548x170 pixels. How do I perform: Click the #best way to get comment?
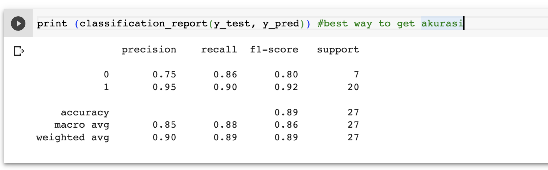pyautogui.click(x=366, y=24)
